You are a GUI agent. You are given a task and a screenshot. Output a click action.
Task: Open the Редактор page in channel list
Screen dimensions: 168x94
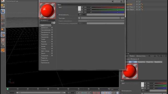pos(44,58)
